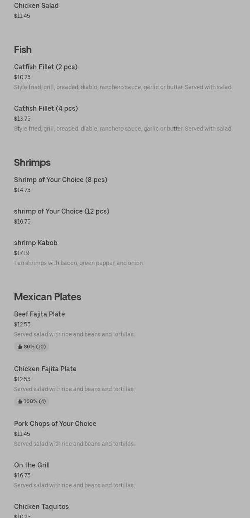Click the $17.19 shrimp Kabob price
Viewport: 250px width, 518px height.
(x=22, y=253)
